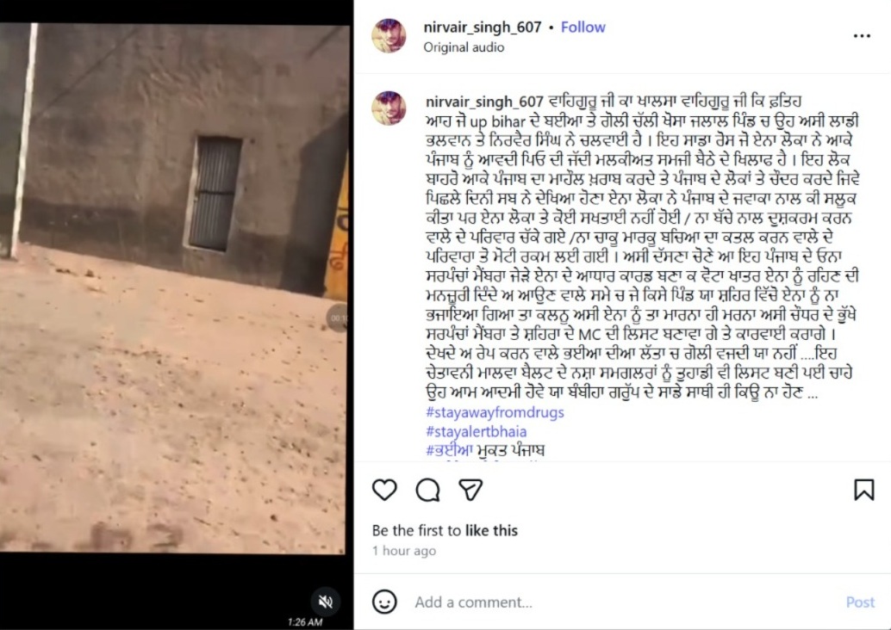Share the post with paper plane icon
The width and height of the screenshot is (891, 630).
tap(470, 490)
